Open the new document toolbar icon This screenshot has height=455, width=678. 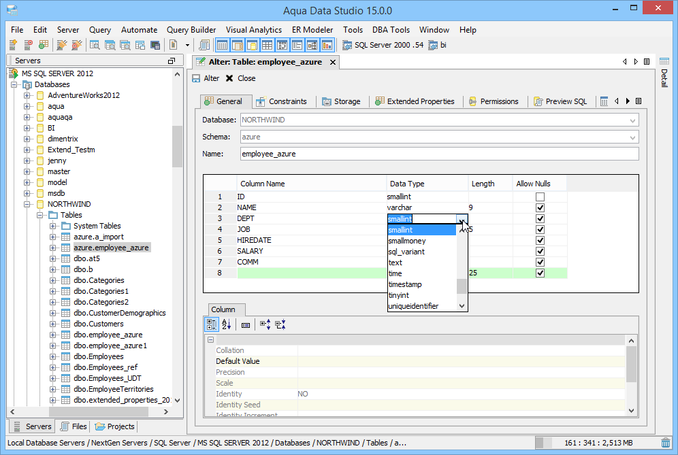click(x=174, y=44)
